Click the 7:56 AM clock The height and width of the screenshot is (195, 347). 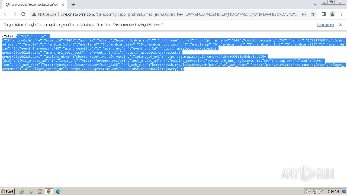click(x=333, y=191)
